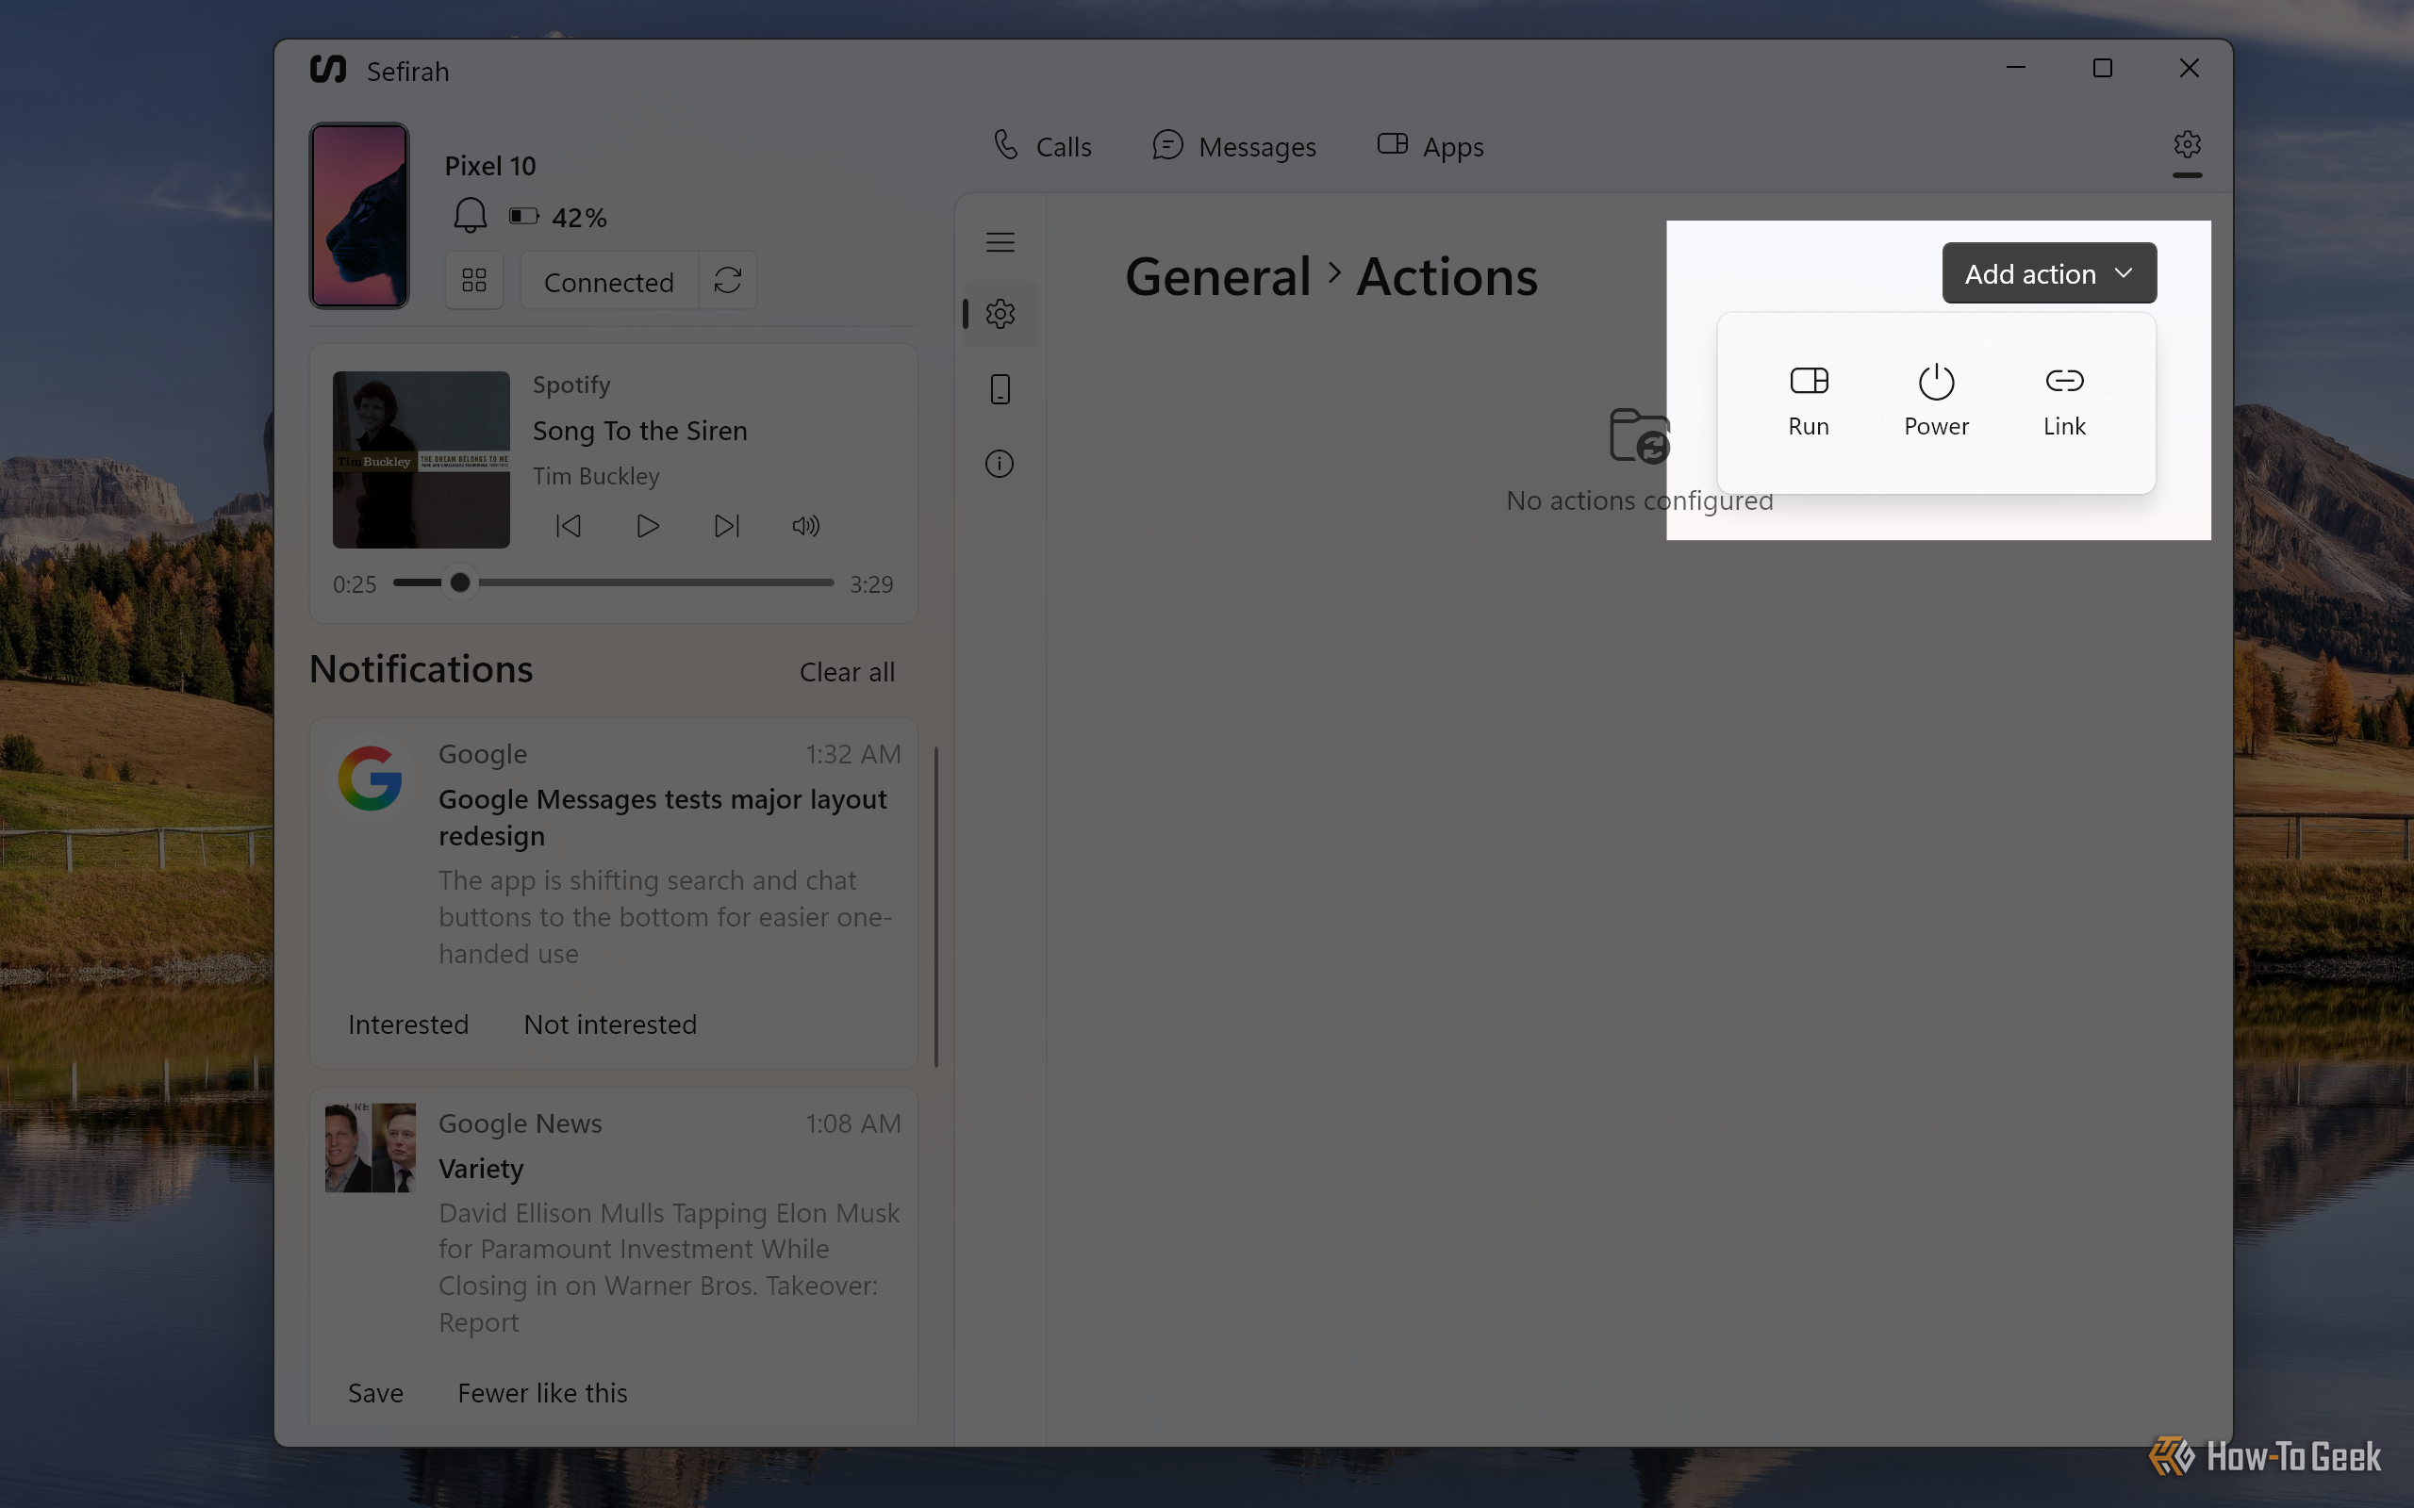The image size is (2414, 1508).
Task: Open the Add action dropdown
Action: (2048, 273)
